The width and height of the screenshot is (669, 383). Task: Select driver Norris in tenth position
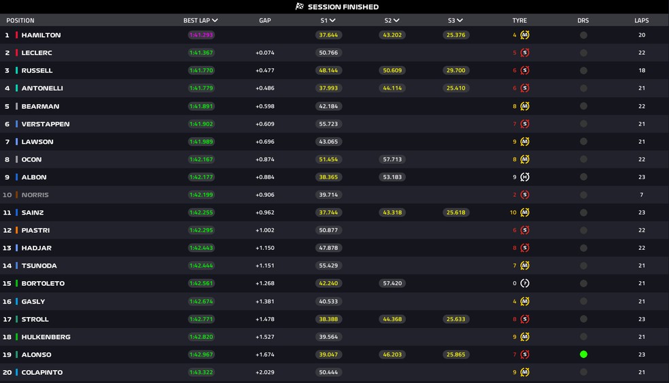point(35,195)
